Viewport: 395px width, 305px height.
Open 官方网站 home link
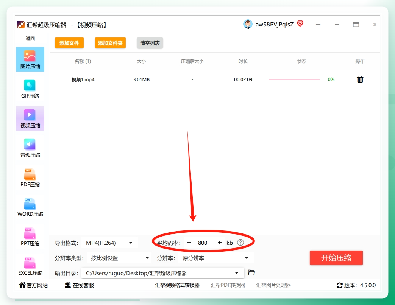(x=33, y=285)
